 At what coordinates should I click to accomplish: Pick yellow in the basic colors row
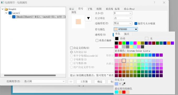pyautogui.click(x=139, y=43)
